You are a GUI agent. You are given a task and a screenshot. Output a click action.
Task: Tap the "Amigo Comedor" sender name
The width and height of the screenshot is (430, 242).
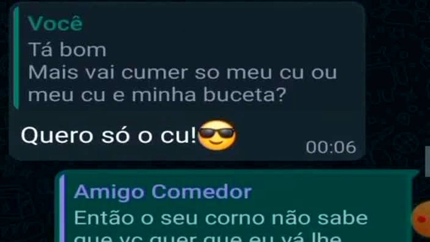click(x=163, y=192)
